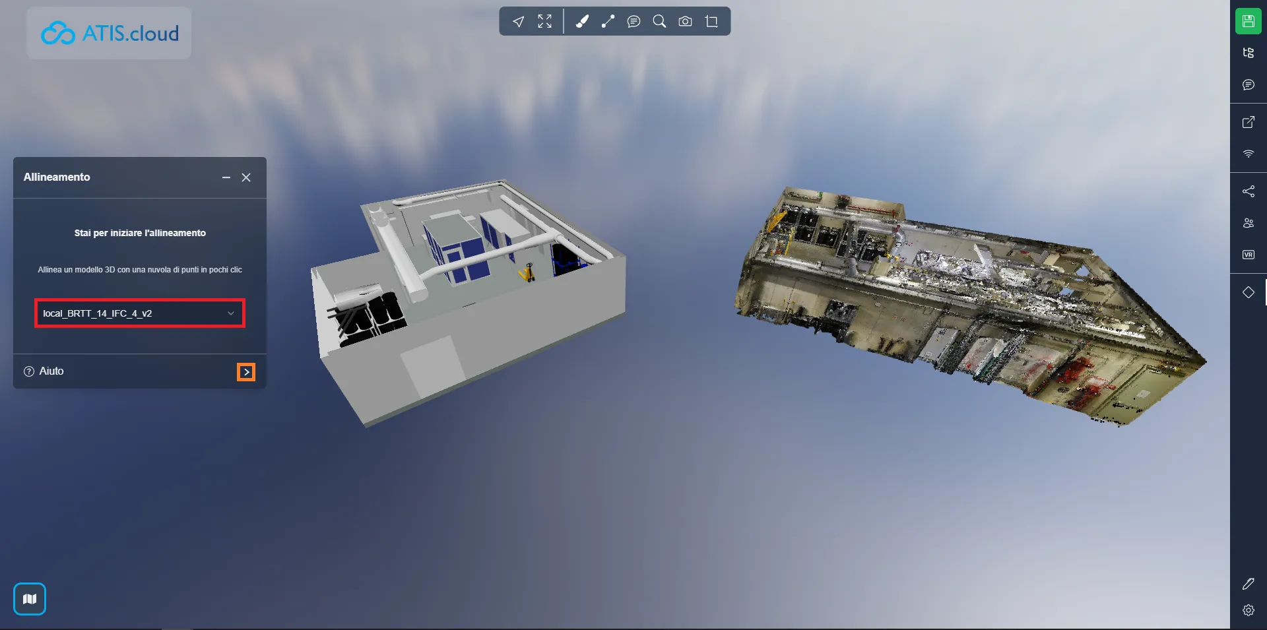Activate the measure distance tool

(x=608, y=22)
